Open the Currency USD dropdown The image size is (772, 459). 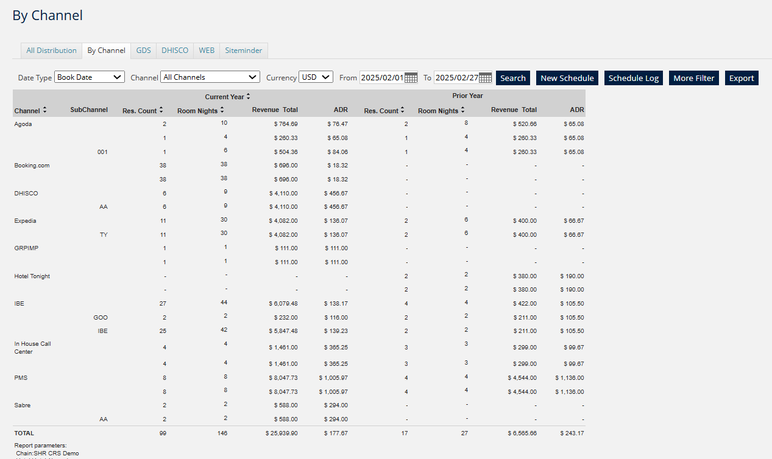(316, 77)
